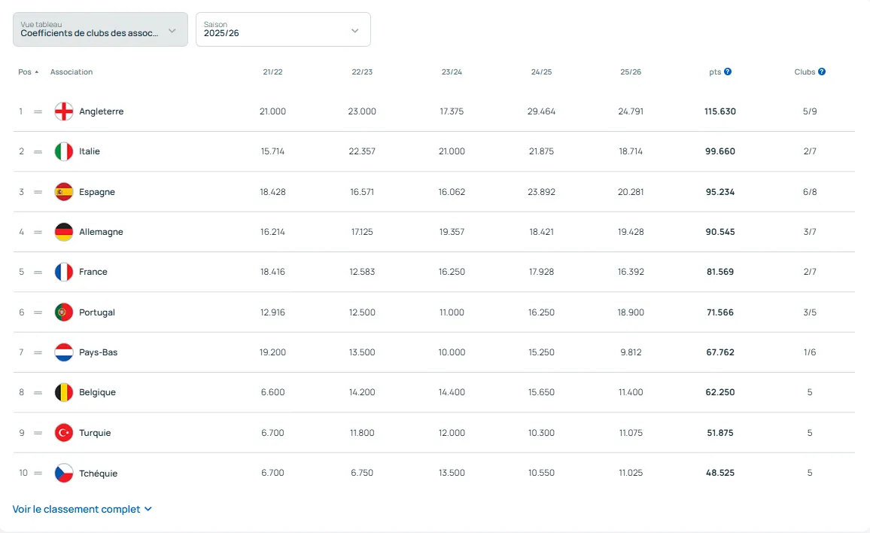
Task: Click the 21/22 season column header
Action: 272,72
